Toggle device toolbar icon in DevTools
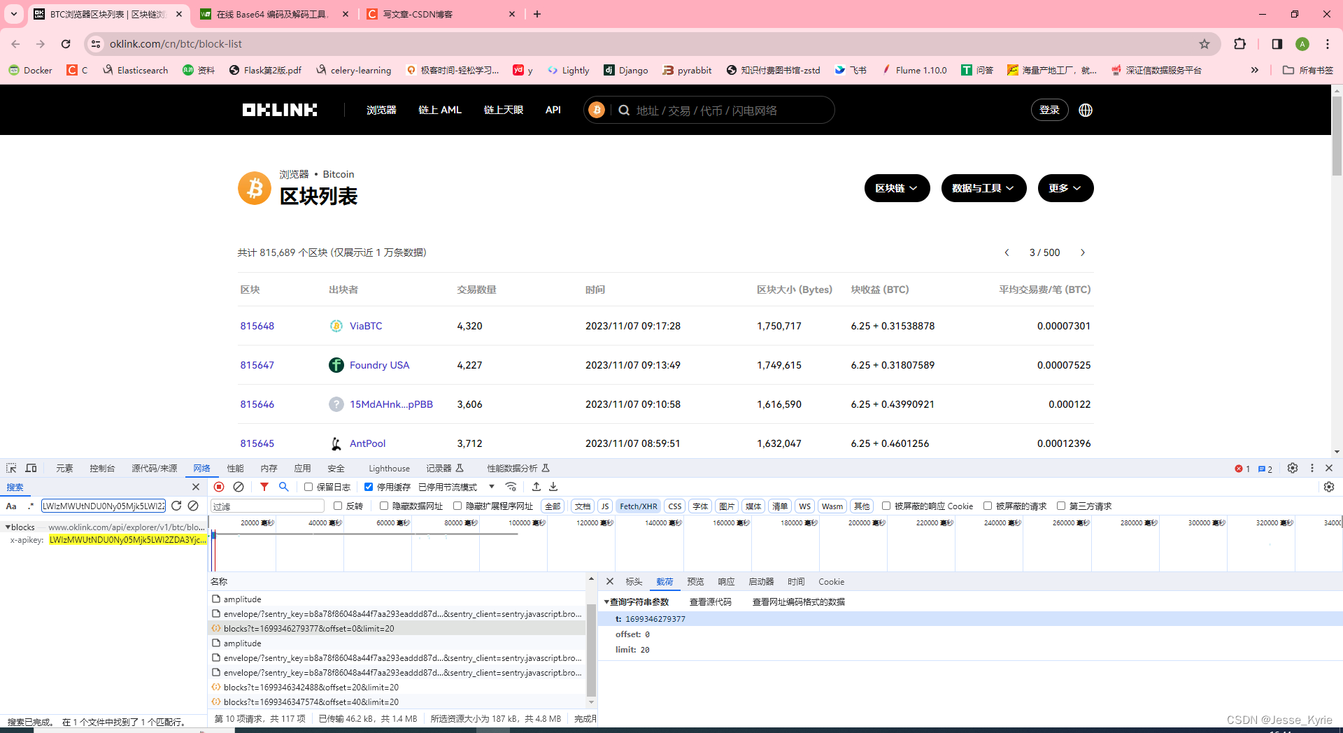The height and width of the screenshot is (733, 1343). [x=31, y=468]
